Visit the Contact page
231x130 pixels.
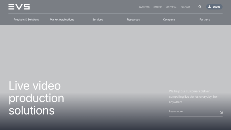point(185,7)
